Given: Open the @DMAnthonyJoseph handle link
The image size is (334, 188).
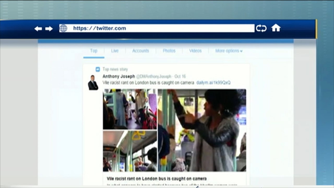Looking at the screenshot, I should click(x=154, y=76).
